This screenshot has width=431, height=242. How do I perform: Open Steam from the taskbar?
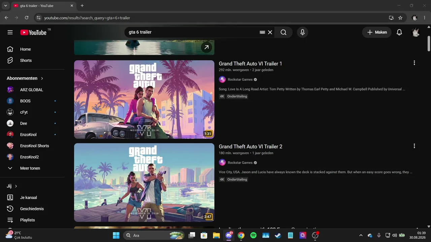(x=278, y=235)
